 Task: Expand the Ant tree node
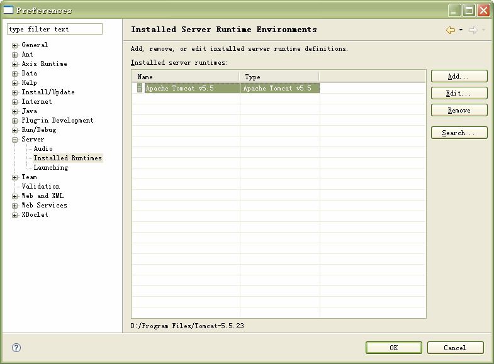click(15, 55)
